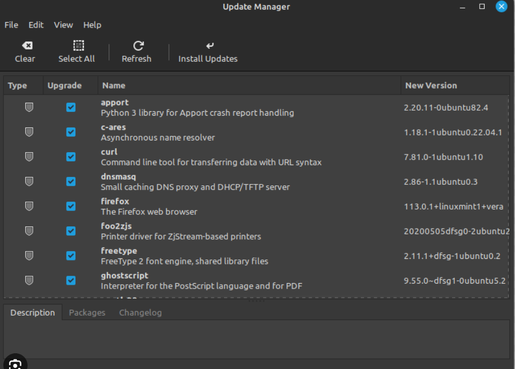Switch to the Changelog tab
The width and height of the screenshot is (515, 369).
point(140,313)
